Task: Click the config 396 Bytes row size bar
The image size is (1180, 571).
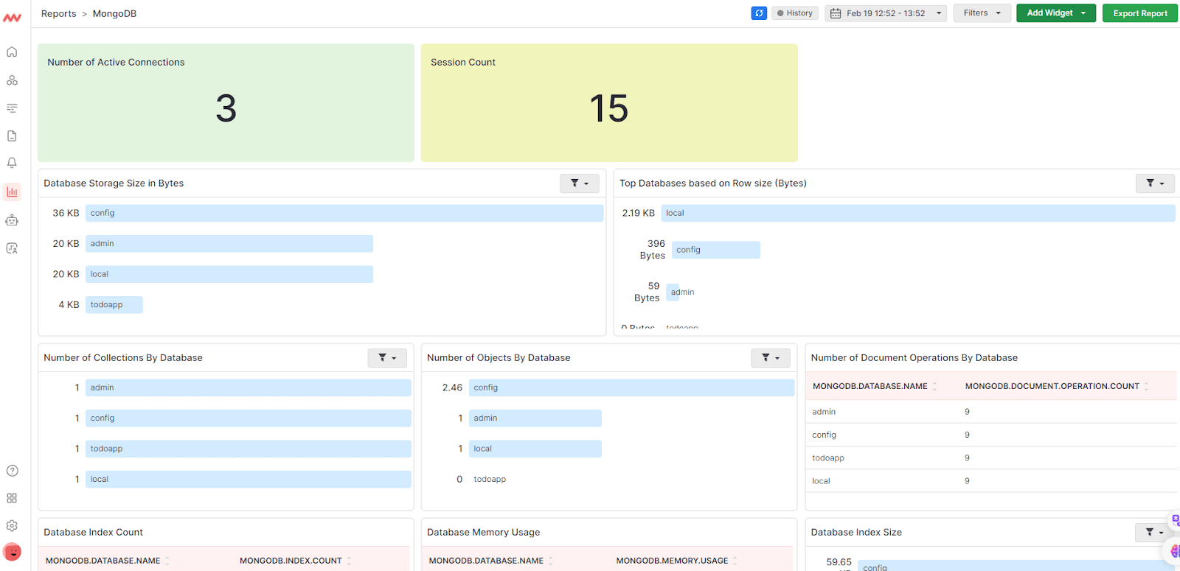Action: point(716,250)
